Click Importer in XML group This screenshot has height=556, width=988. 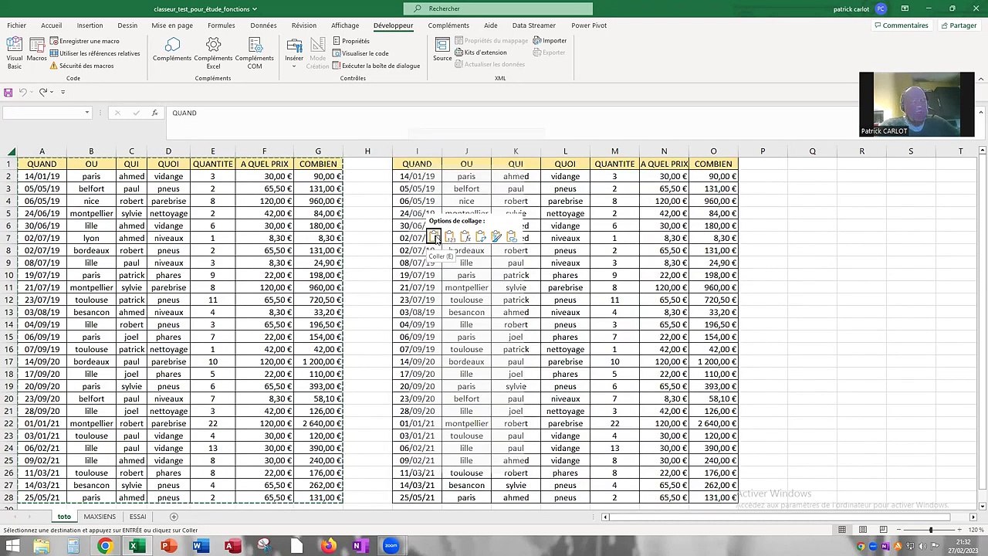point(550,41)
